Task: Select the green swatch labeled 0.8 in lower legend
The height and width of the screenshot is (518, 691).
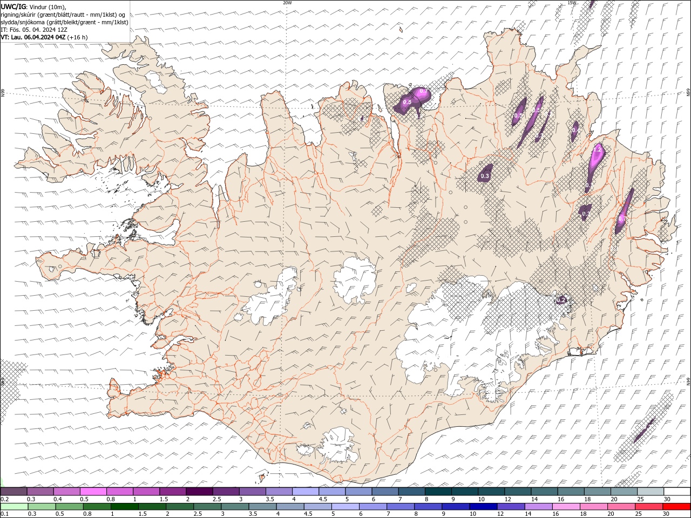Action: [97, 507]
